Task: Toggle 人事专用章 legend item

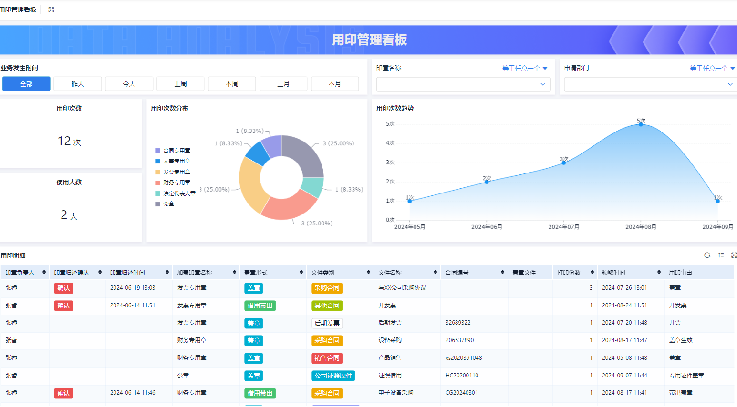Action: [173, 161]
